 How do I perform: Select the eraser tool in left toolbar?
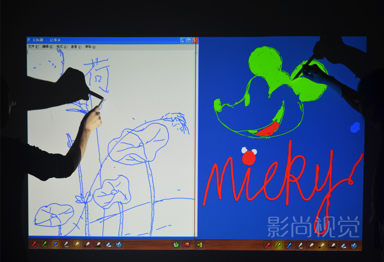pyautogui.click(x=108, y=244)
